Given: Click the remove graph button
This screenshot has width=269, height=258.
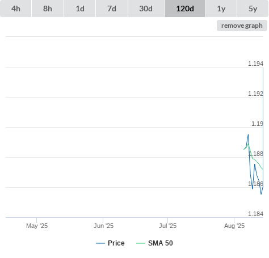Looking at the screenshot, I should coord(242,26).
